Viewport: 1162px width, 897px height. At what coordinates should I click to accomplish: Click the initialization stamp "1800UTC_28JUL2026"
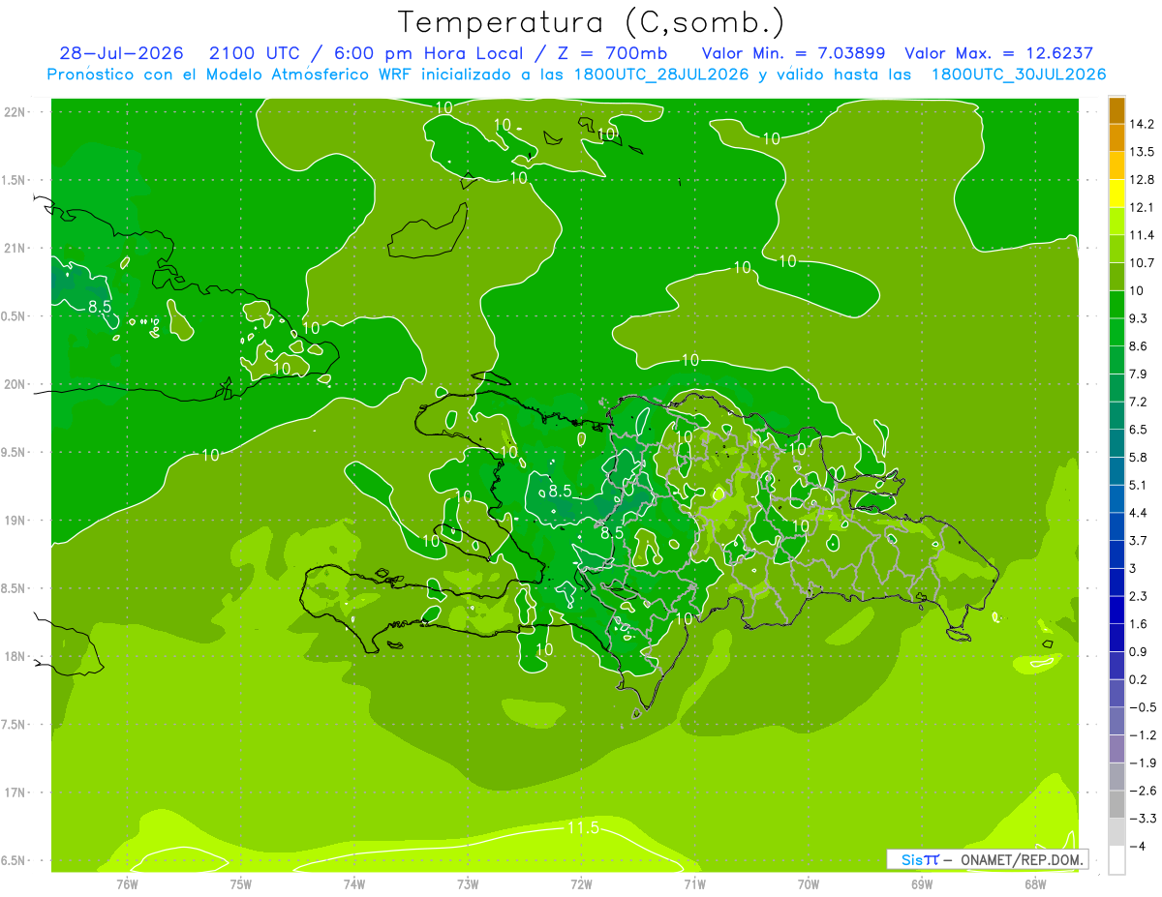[657, 75]
